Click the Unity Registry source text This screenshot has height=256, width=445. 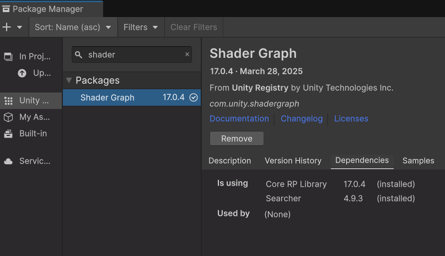[260, 88]
